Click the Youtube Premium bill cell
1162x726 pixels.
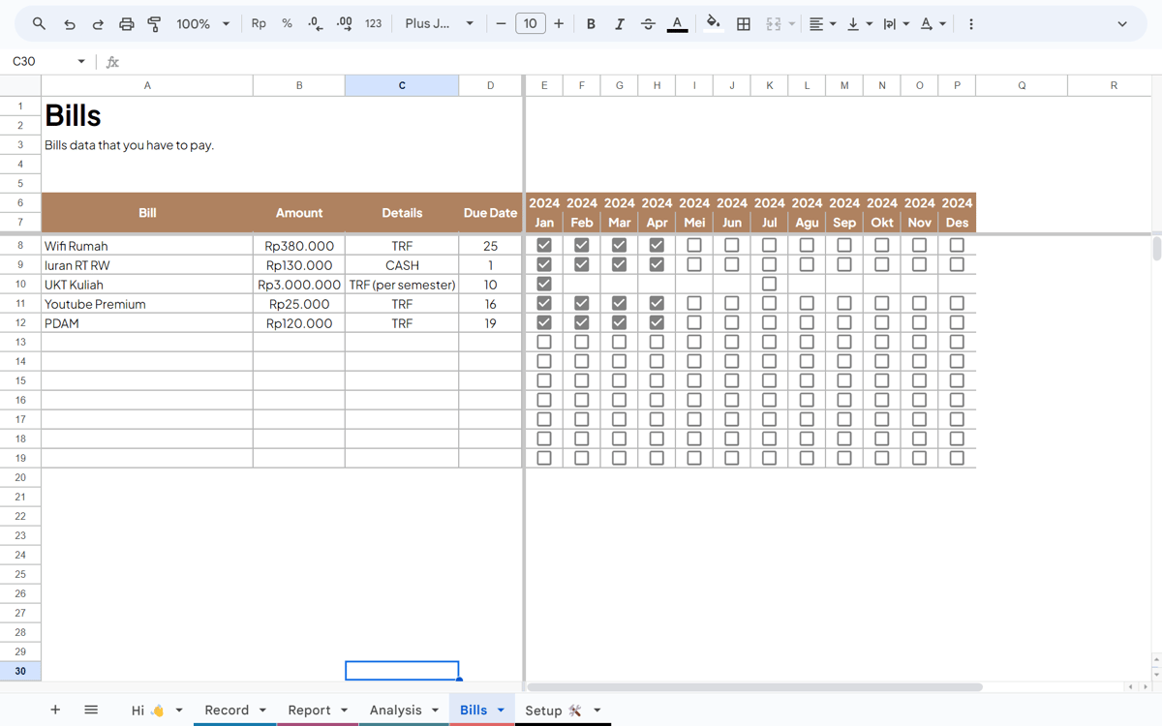click(x=147, y=304)
